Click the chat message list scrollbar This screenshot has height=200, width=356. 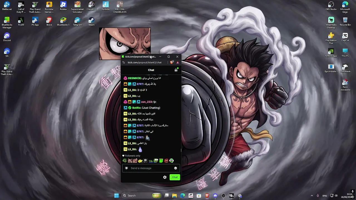tap(181, 150)
